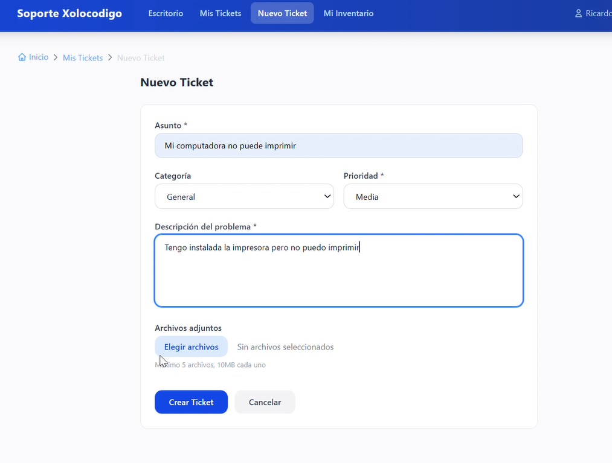Submit with the Crear Ticket button
The height and width of the screenshot is (463, 612).
pos(192,402)
